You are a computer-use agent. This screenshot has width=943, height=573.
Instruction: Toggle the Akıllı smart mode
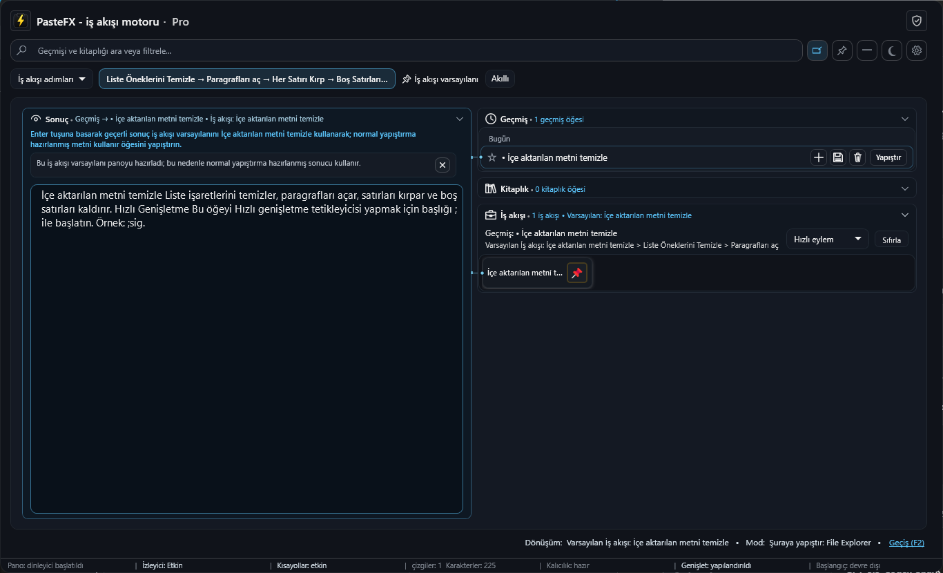pyautogui.click(x=500, y=79)
